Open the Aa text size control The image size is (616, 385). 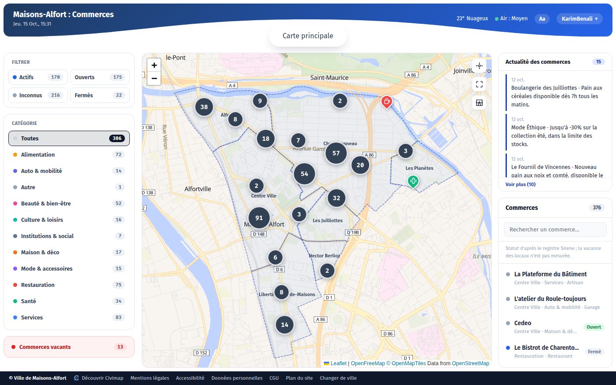pyautogui.click(x=542, y=18)
